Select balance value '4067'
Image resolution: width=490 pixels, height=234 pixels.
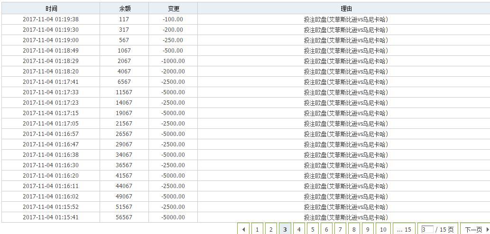[124, 72]
